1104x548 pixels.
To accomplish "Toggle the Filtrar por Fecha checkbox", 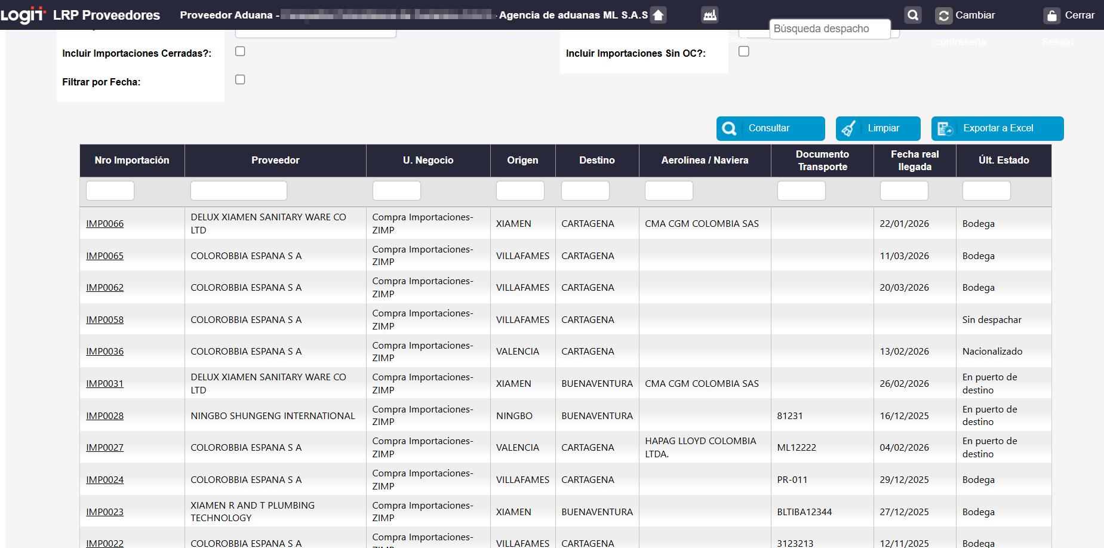I will pos(240,79).
